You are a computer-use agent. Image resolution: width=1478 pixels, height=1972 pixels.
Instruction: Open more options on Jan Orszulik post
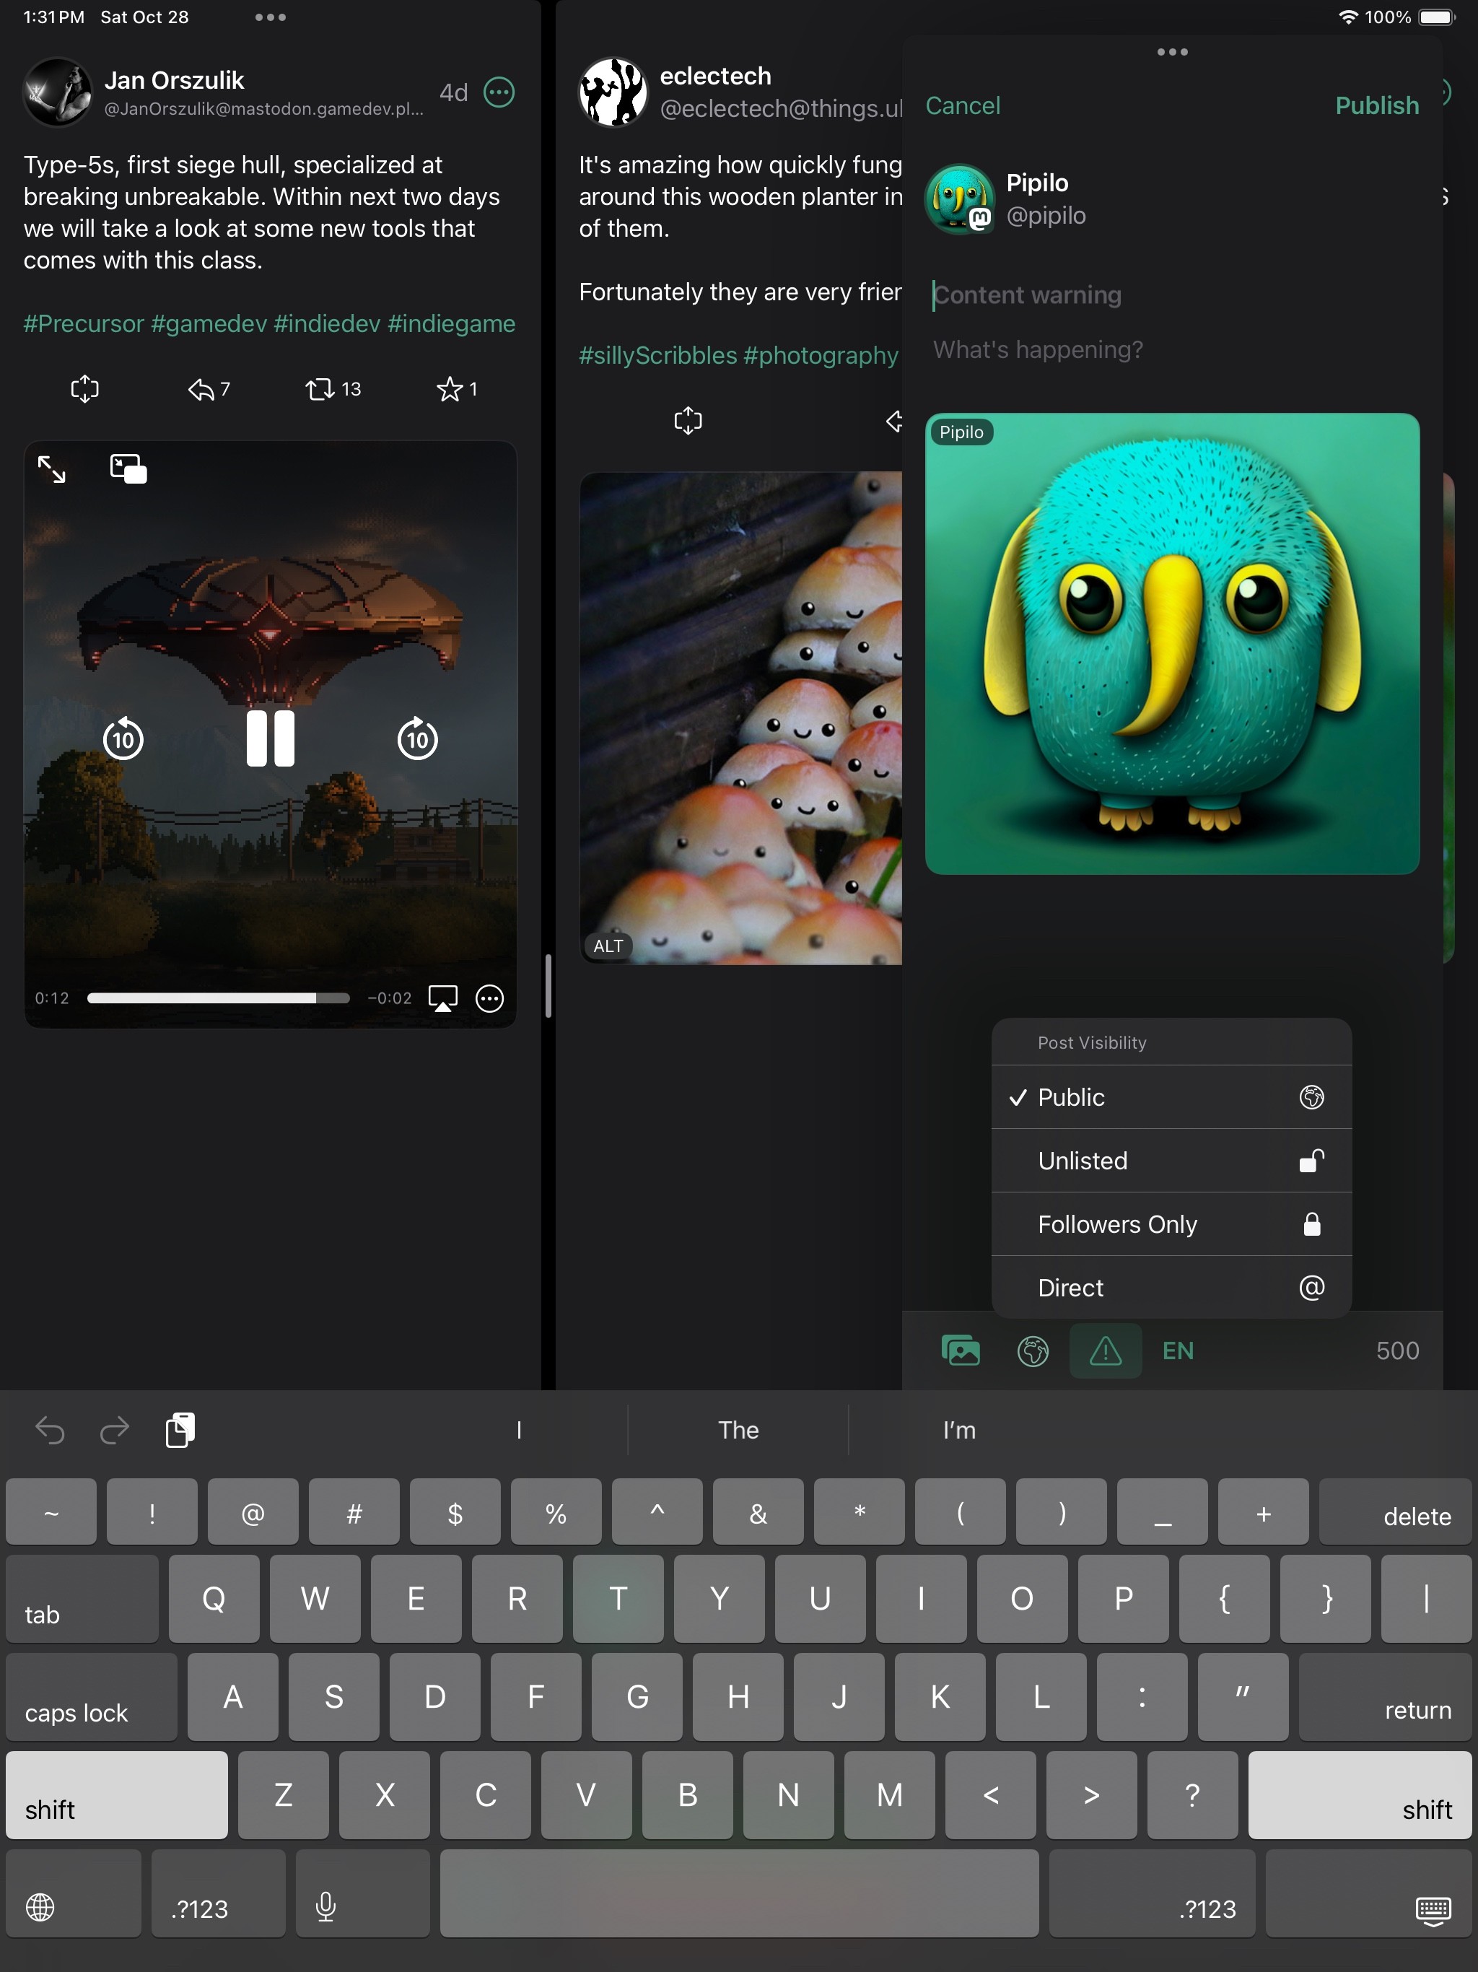(499, 92)
